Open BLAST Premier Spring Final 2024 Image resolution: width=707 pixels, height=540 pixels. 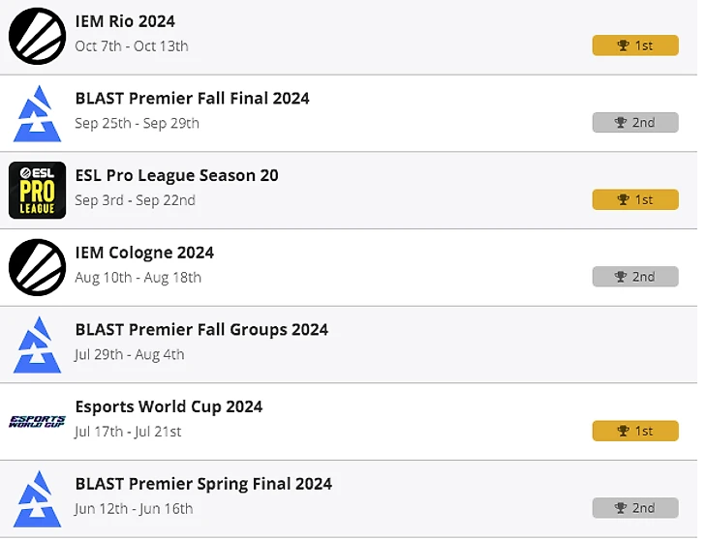[203, 484]
